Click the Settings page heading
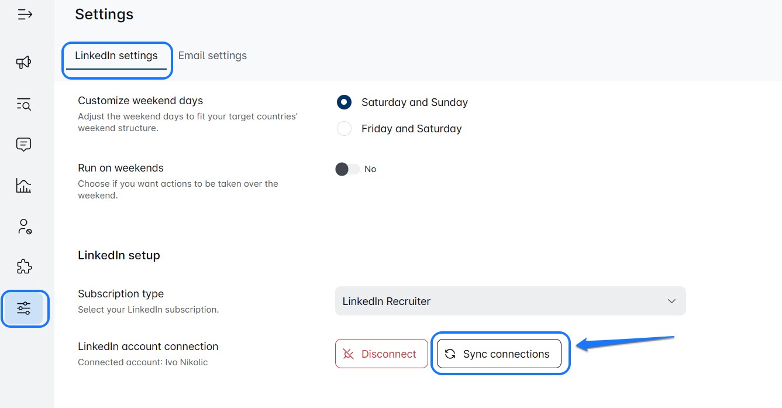This screenshot has height=408, width=782. click(104, 14)
